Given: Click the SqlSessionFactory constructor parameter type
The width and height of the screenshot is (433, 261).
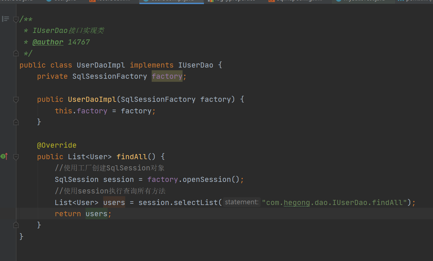Looking at the screenshot, I should point(158,99).
